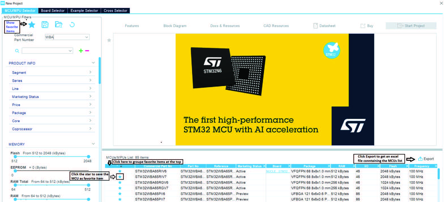Image resolution: width=444 pixels, height=202 pixels.
Task: Toggle favorite star for STM32WBA65PII6
Action: coord(120,194)
